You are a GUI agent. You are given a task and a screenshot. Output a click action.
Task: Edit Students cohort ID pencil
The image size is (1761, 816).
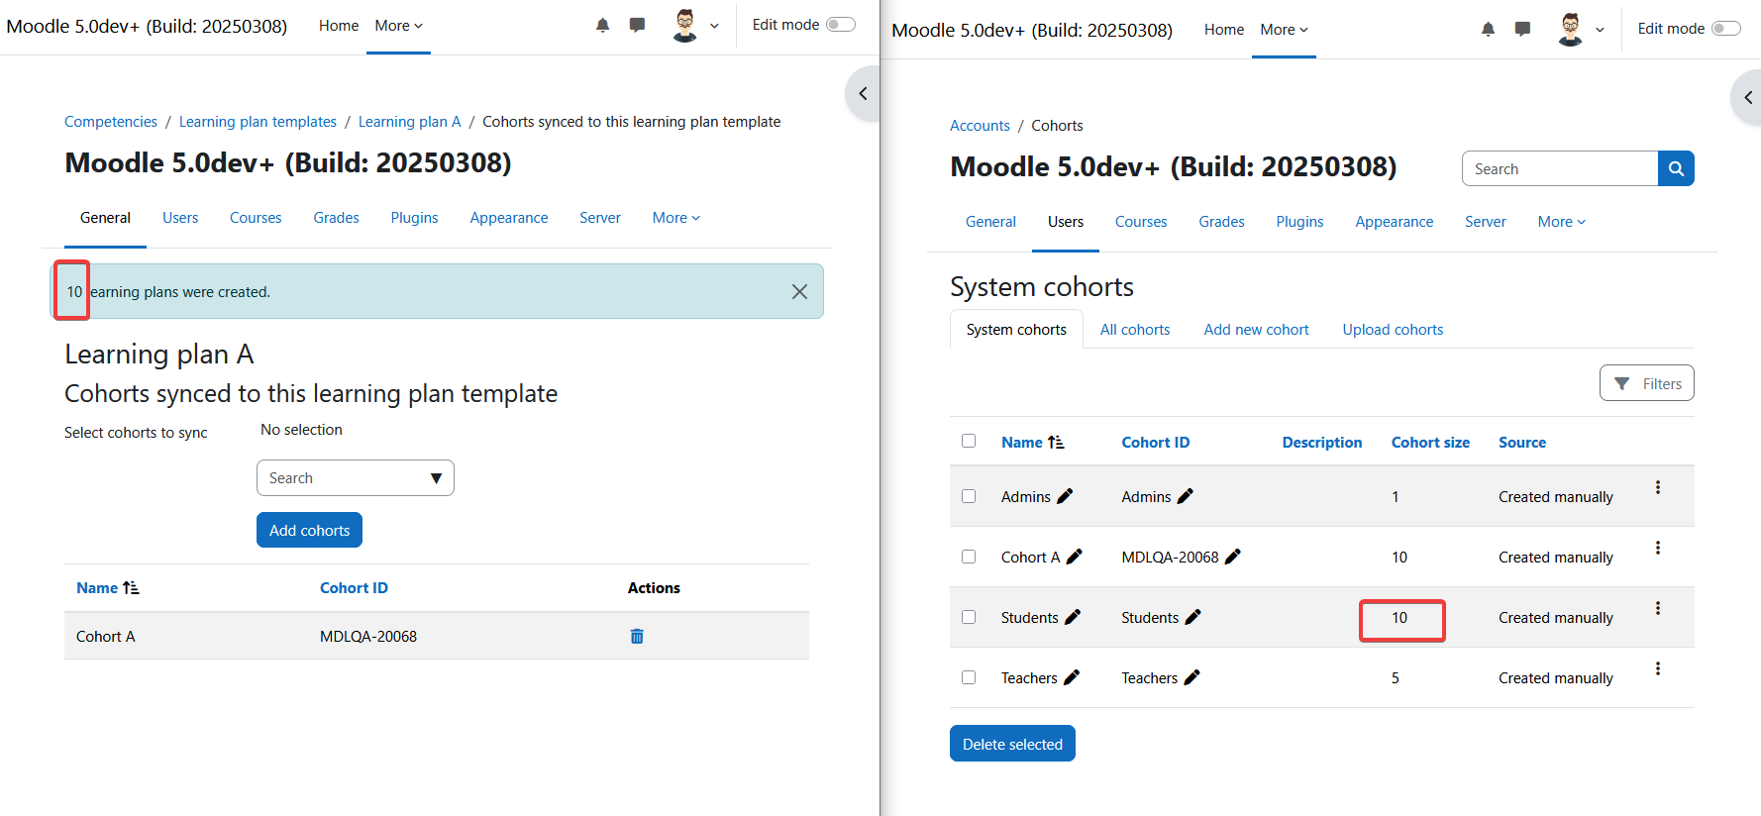pos(1192,617)
